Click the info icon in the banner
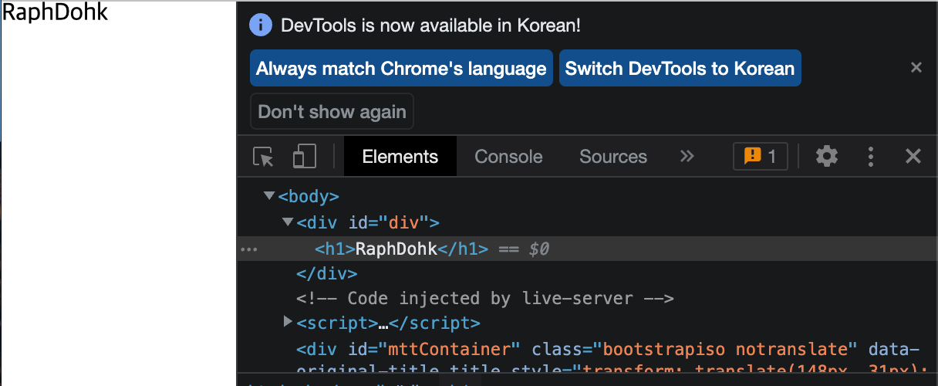 [261, 25]
